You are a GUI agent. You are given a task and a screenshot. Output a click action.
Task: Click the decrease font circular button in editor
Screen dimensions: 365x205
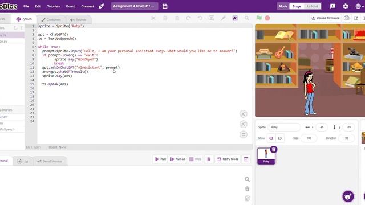pyautogui.click(x=244, y=124)
